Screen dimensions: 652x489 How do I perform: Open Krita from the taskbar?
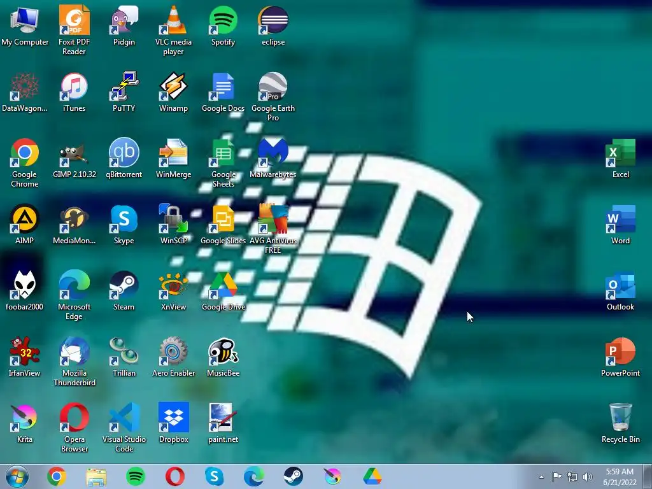coord(332,476)
